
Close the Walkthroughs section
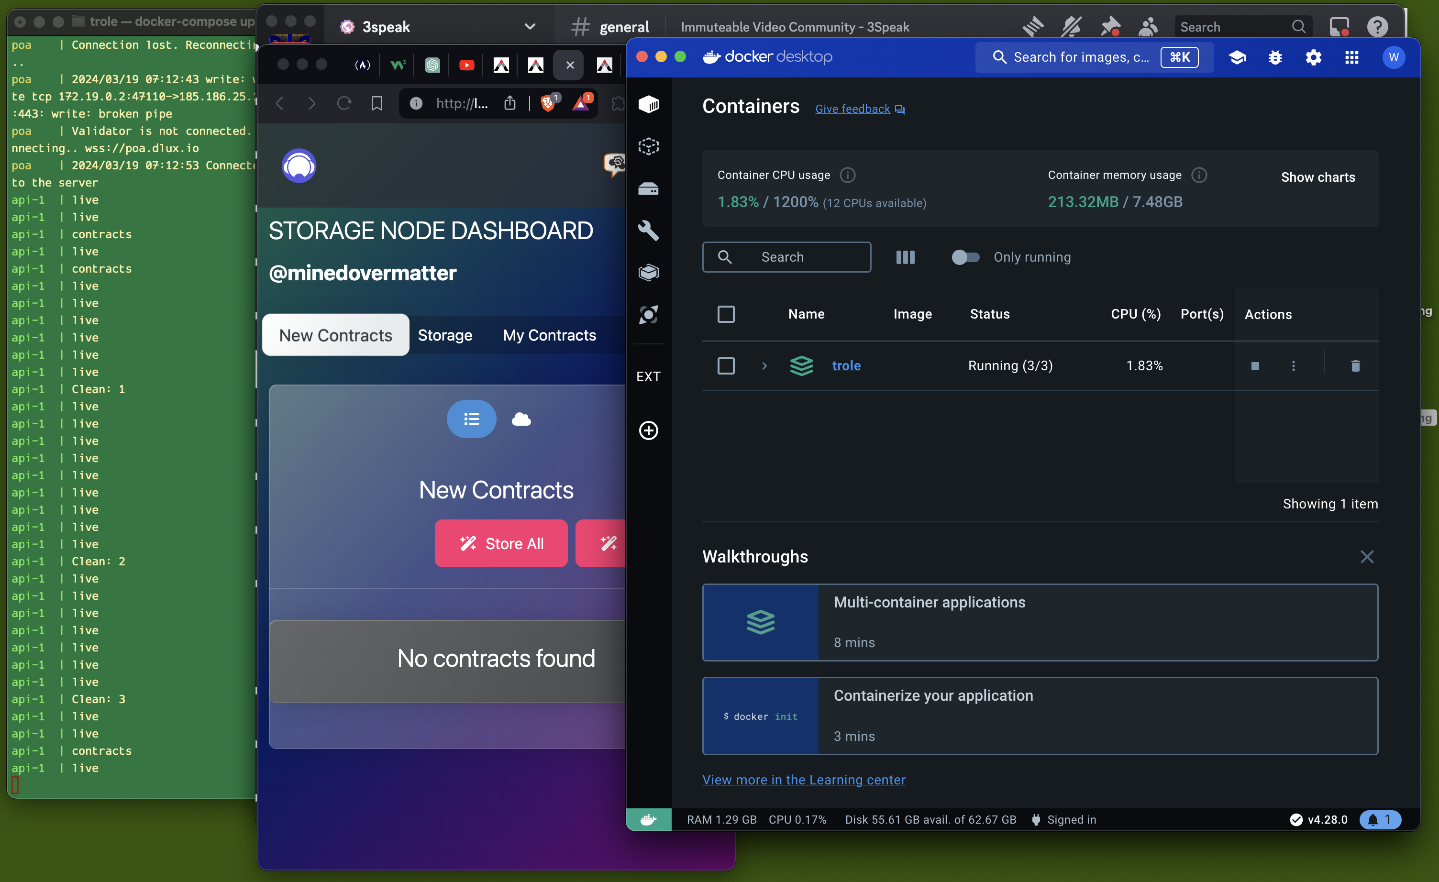tap(1367, 557)
